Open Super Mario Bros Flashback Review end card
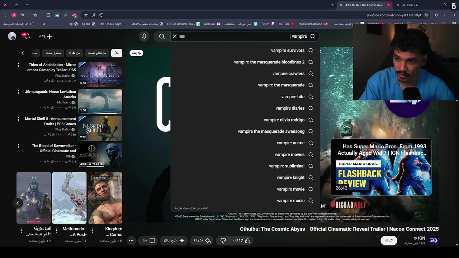The height and width of the screenshot is (258, 459). click(381, 167)
